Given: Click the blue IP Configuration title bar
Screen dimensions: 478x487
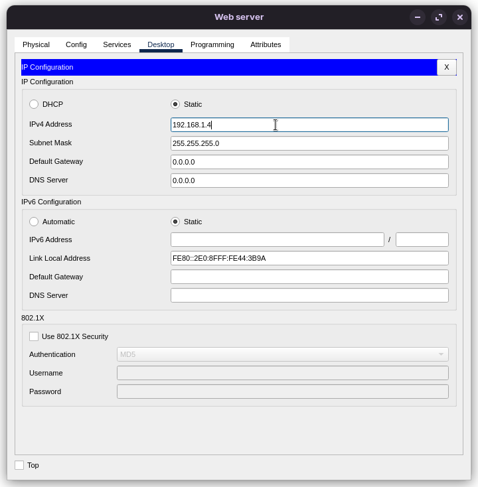Looking at the screenshot, I should [x=229, y=67].
